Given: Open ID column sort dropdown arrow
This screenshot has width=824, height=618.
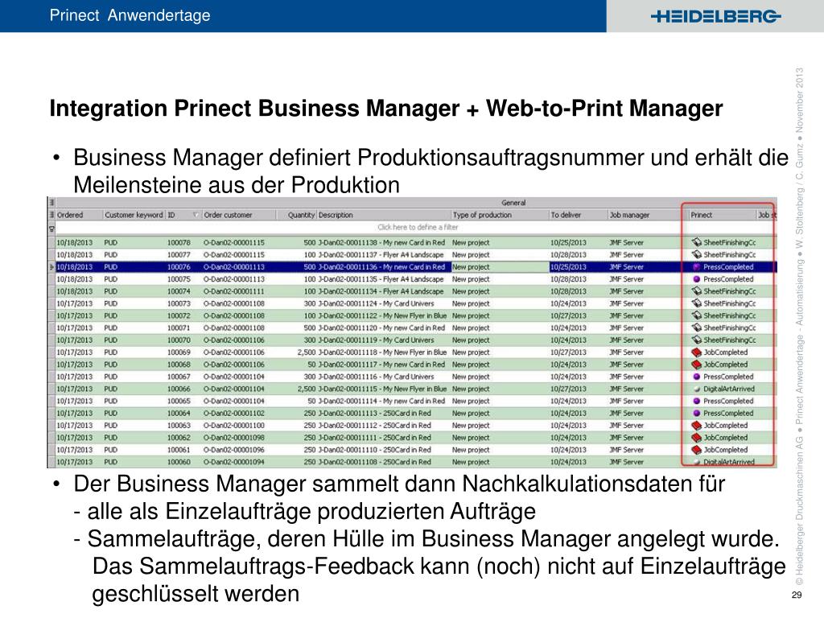Looking at the screenshot, I should (x=195, y=215).
